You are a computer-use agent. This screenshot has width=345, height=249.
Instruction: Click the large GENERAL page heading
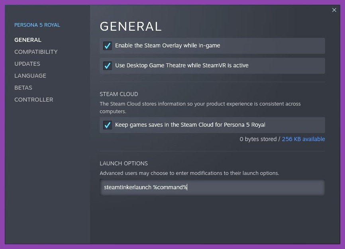tap(131, 26)
